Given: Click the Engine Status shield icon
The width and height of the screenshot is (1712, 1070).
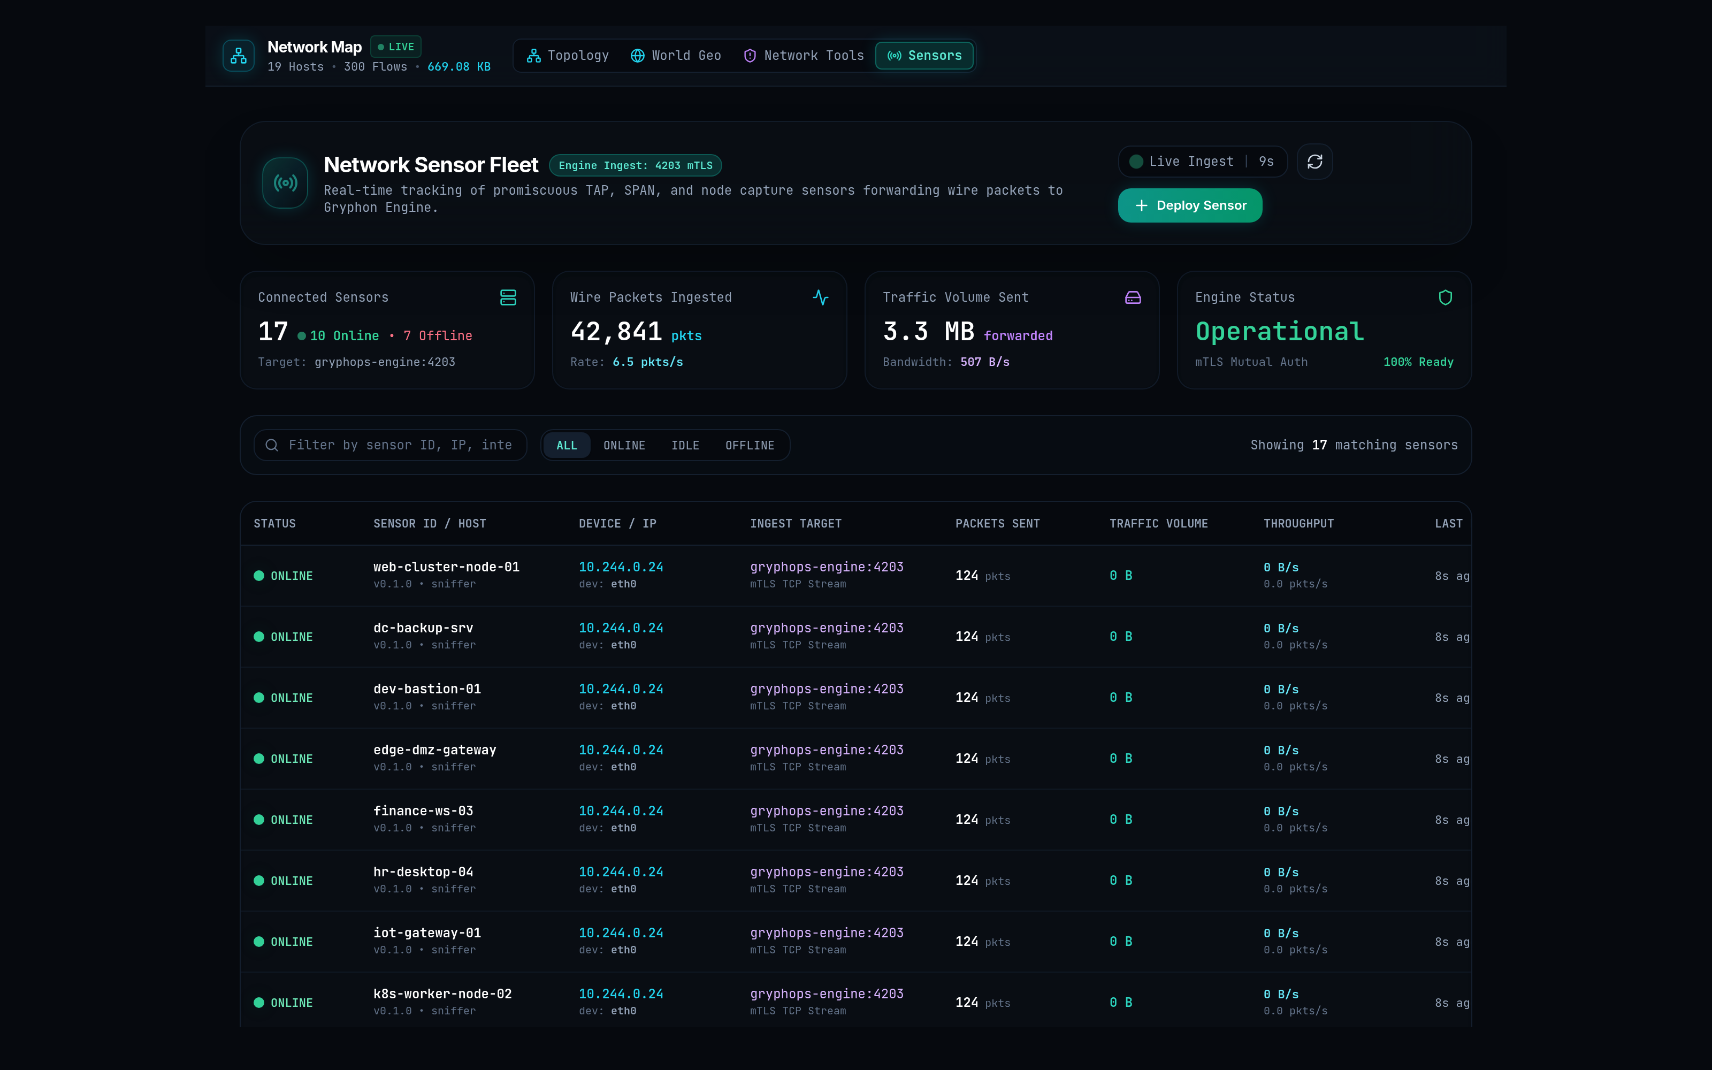Looking at the screenshot, I should click(x=1445, y=298).
